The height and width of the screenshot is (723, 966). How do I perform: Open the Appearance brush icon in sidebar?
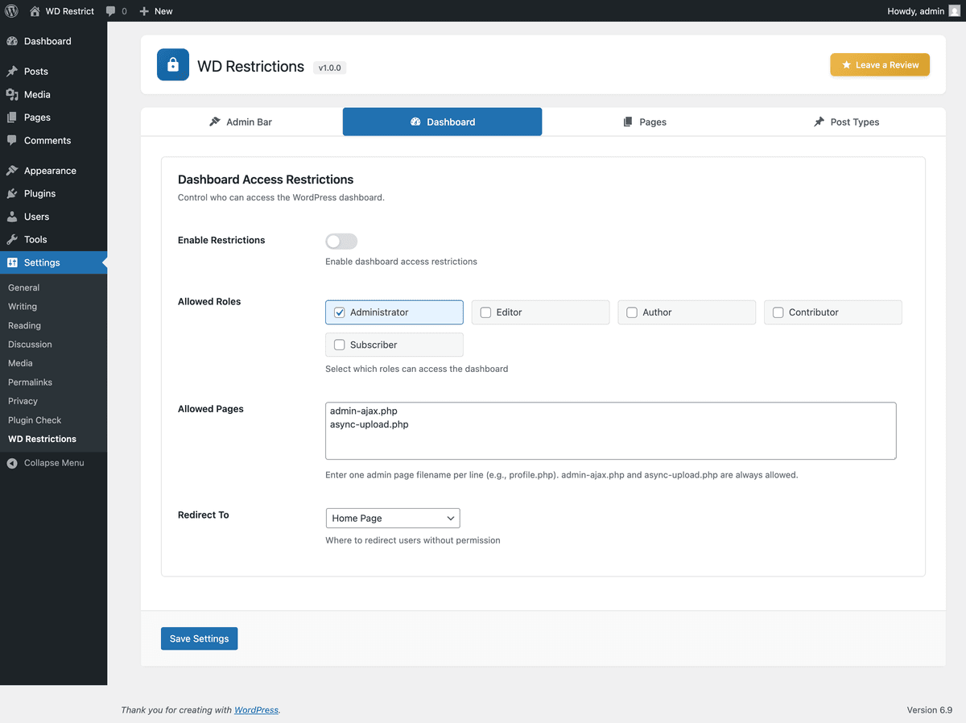point(13,170)
